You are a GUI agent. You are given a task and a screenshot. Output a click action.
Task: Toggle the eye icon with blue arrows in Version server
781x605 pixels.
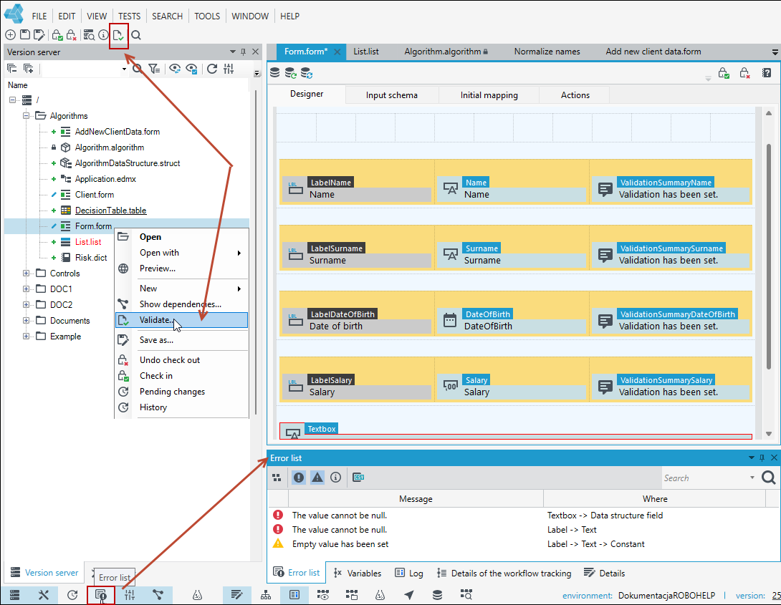175,69
